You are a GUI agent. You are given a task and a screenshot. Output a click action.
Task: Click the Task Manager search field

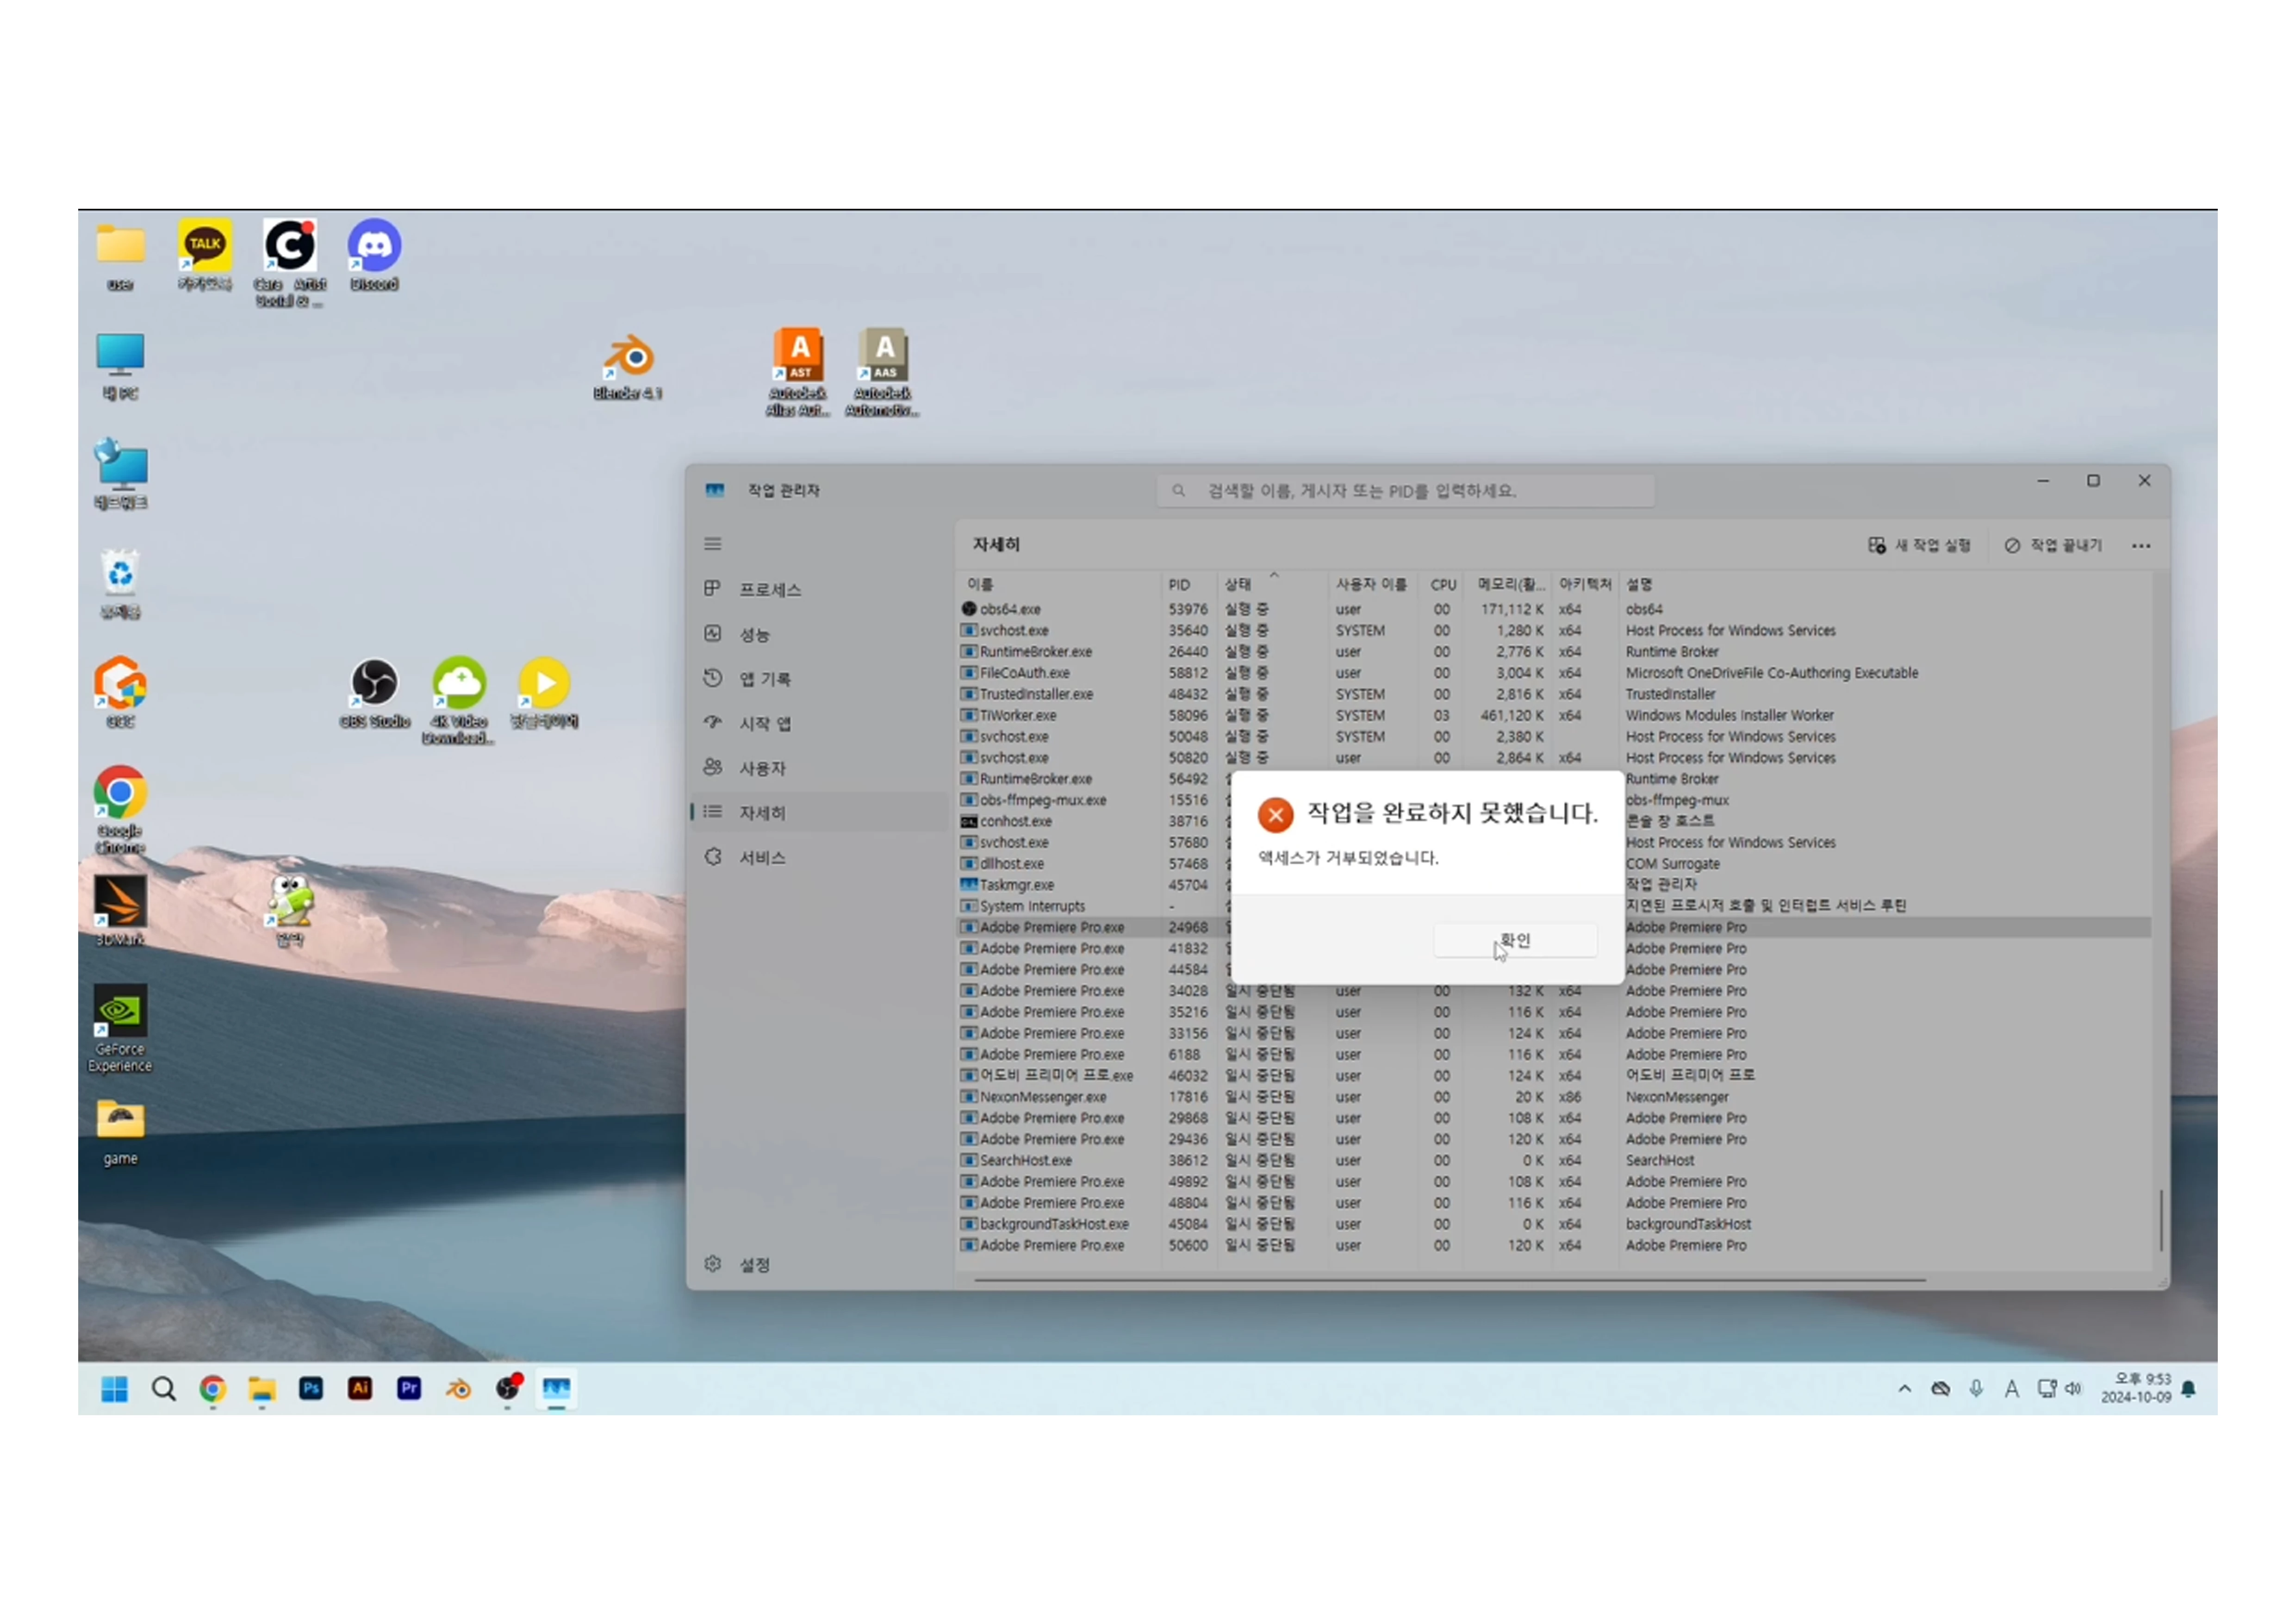tap(1404, 491)
